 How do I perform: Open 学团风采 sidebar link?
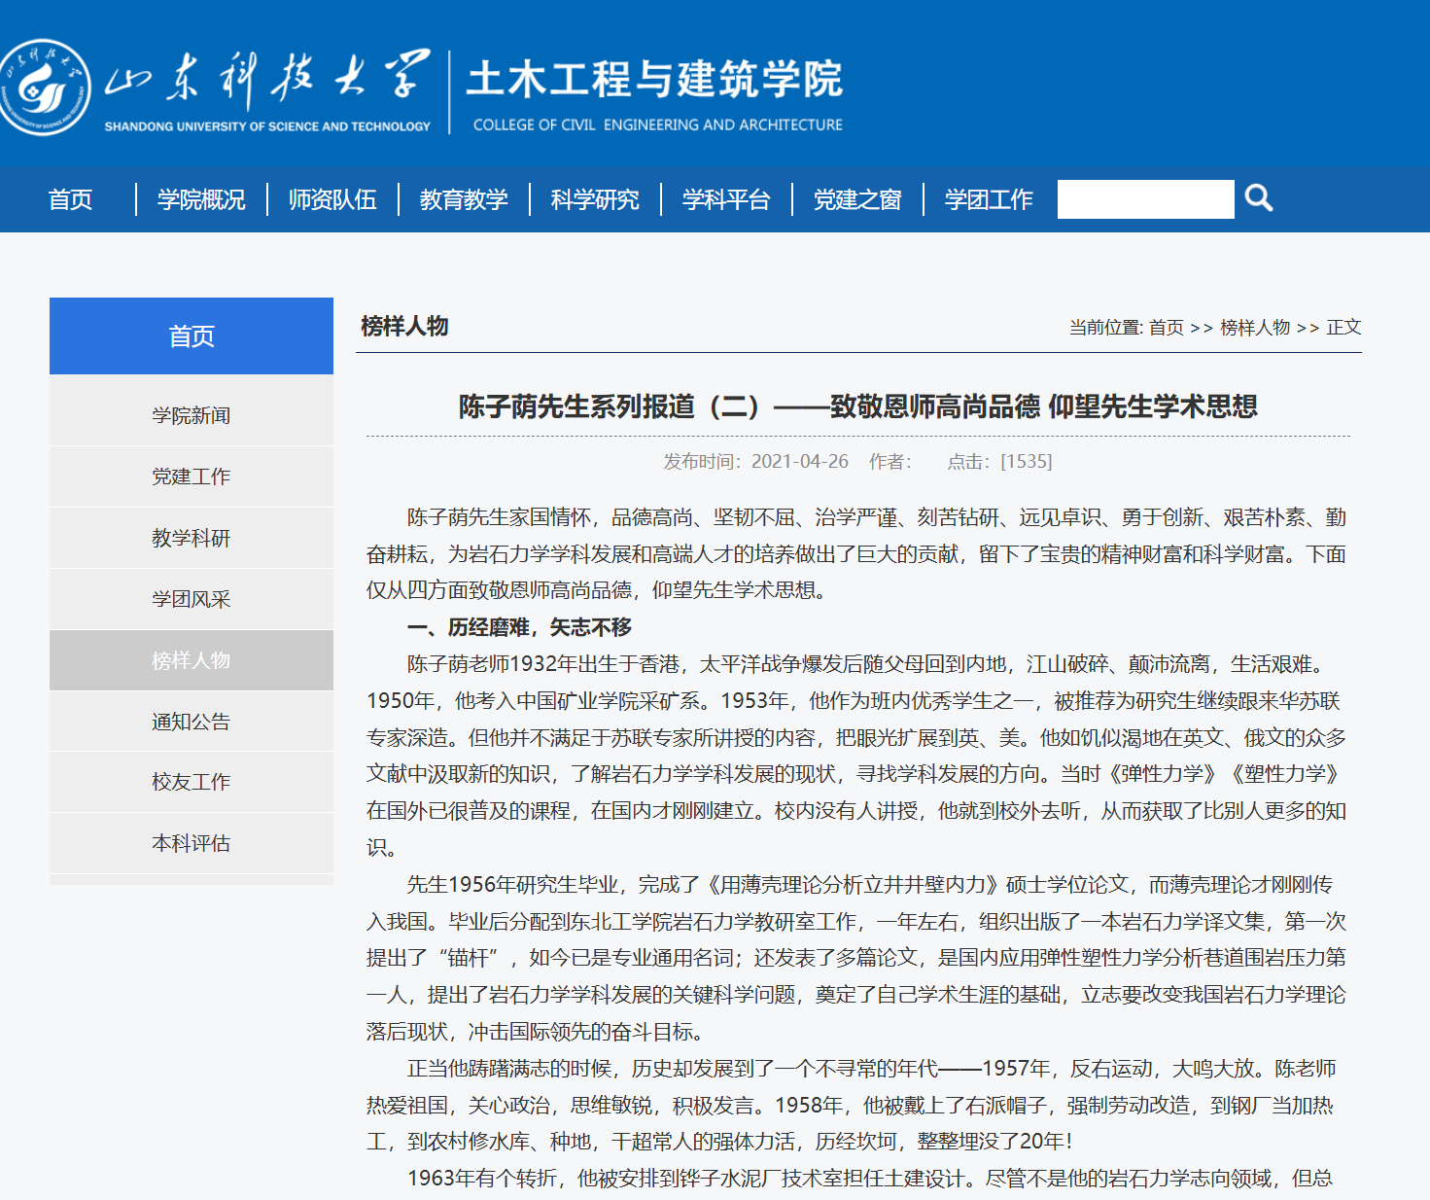(192, 600)
